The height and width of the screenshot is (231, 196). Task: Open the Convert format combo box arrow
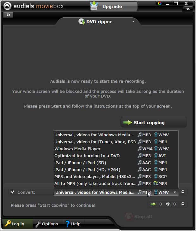[175, 192]
